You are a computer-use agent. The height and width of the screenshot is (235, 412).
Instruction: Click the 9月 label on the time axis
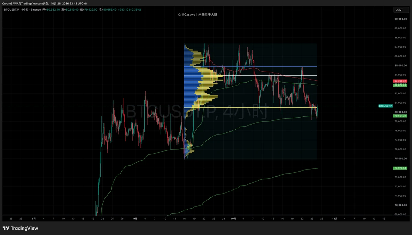pos(135,219)
